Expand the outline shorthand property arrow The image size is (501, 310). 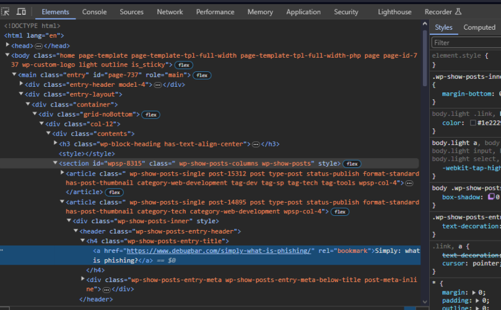click(x=478, y=308)
